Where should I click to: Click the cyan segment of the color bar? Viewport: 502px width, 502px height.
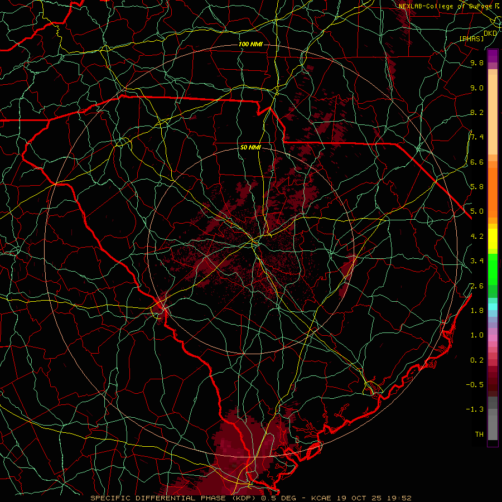[493, 307]
